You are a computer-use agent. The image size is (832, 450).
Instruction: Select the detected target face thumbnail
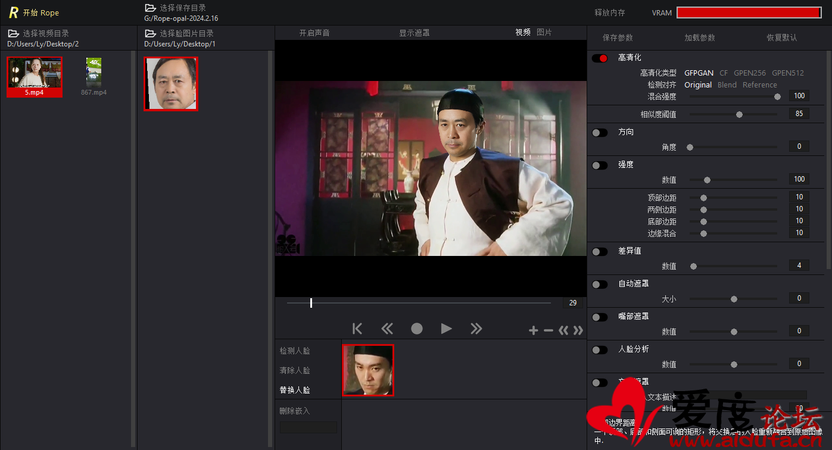click(368, 370)
